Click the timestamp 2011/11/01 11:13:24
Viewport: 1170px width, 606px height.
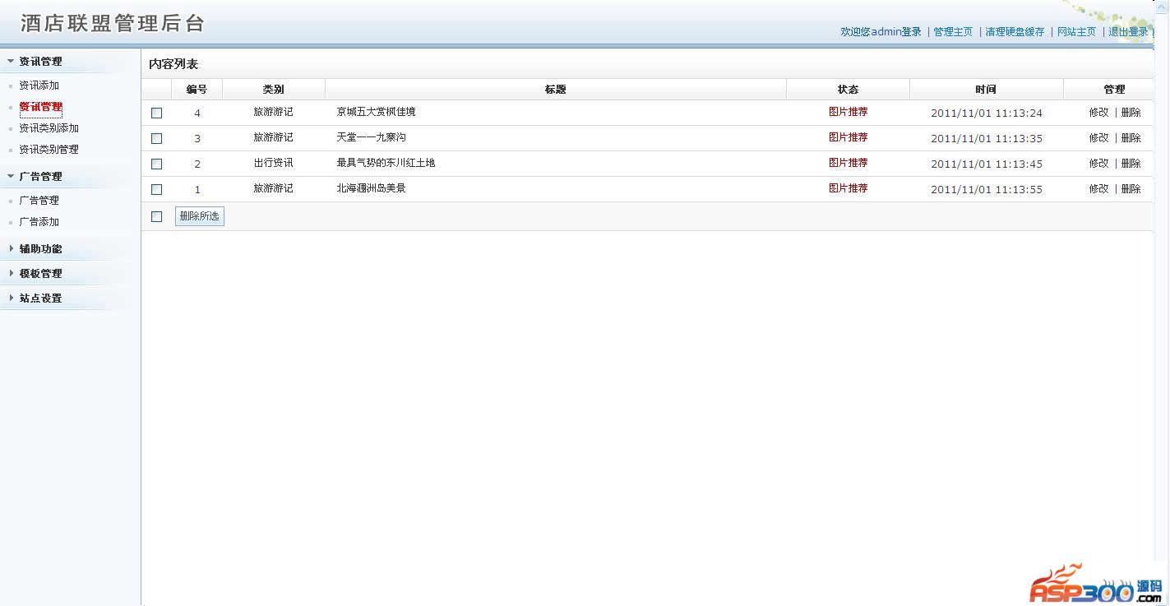(x=987, y=113)
